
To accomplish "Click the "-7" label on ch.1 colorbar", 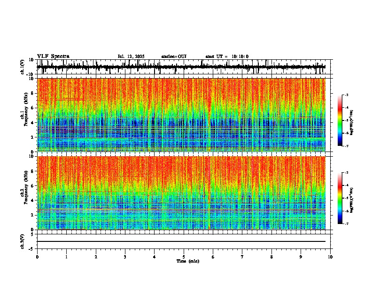I will (x=347, y=146).
